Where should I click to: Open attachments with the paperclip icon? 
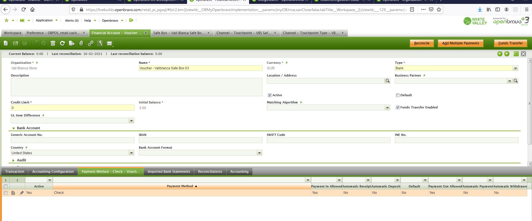[x=81, y=43]
